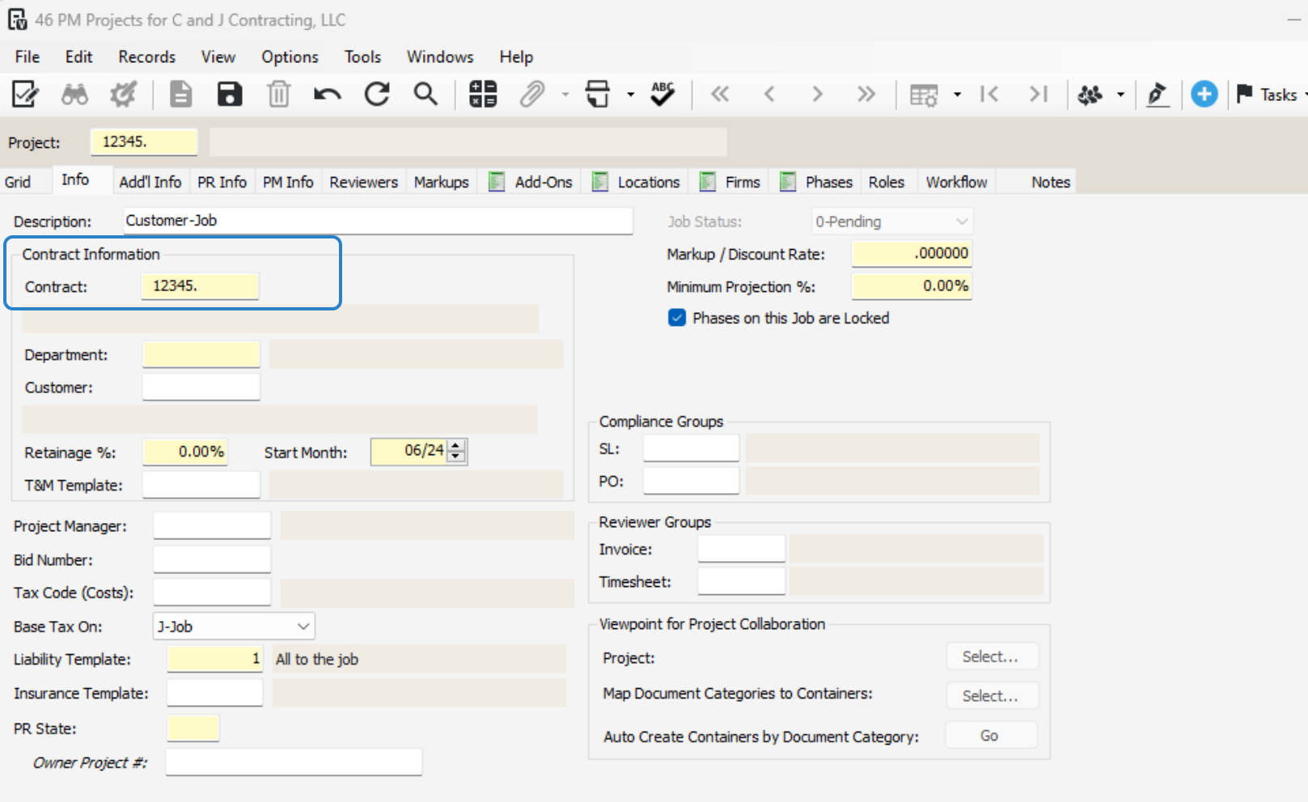Click the Description field

click(378, 221)
